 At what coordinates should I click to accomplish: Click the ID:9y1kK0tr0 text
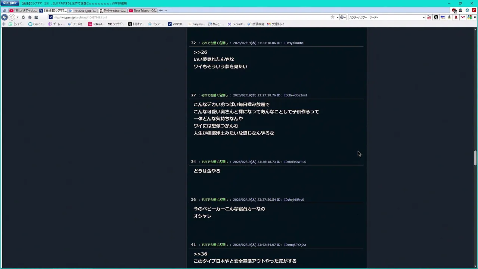coord(294,43)
